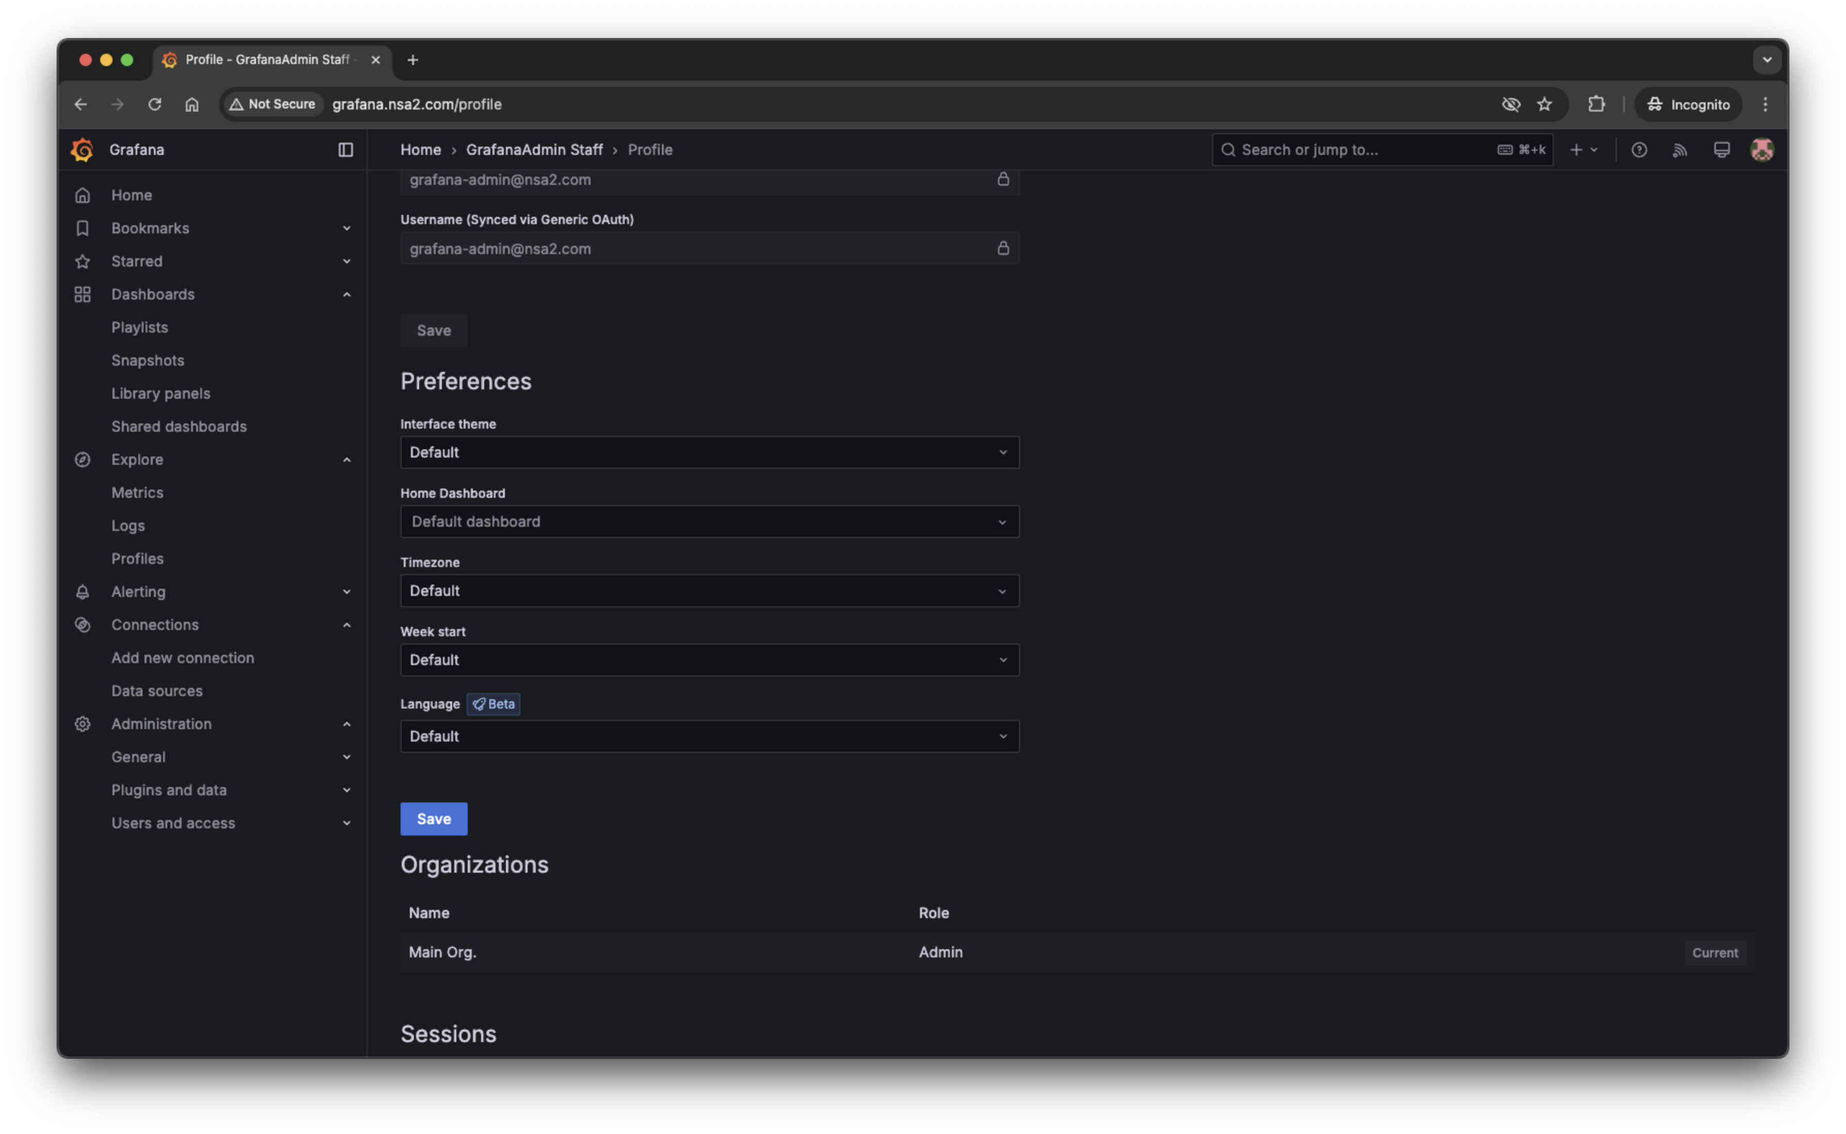The height and width of the screenshot is (1134, 1846).
Task: Open Data sources in the sidebar
Action: click(x=157, y=691)
